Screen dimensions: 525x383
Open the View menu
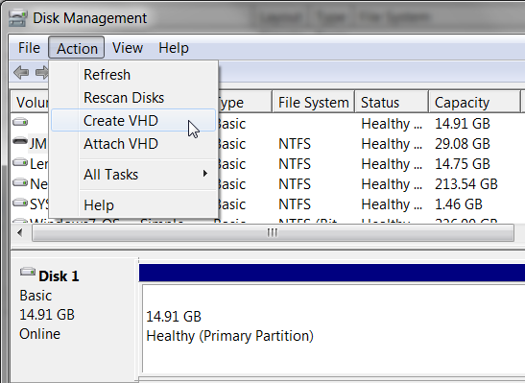128,48
